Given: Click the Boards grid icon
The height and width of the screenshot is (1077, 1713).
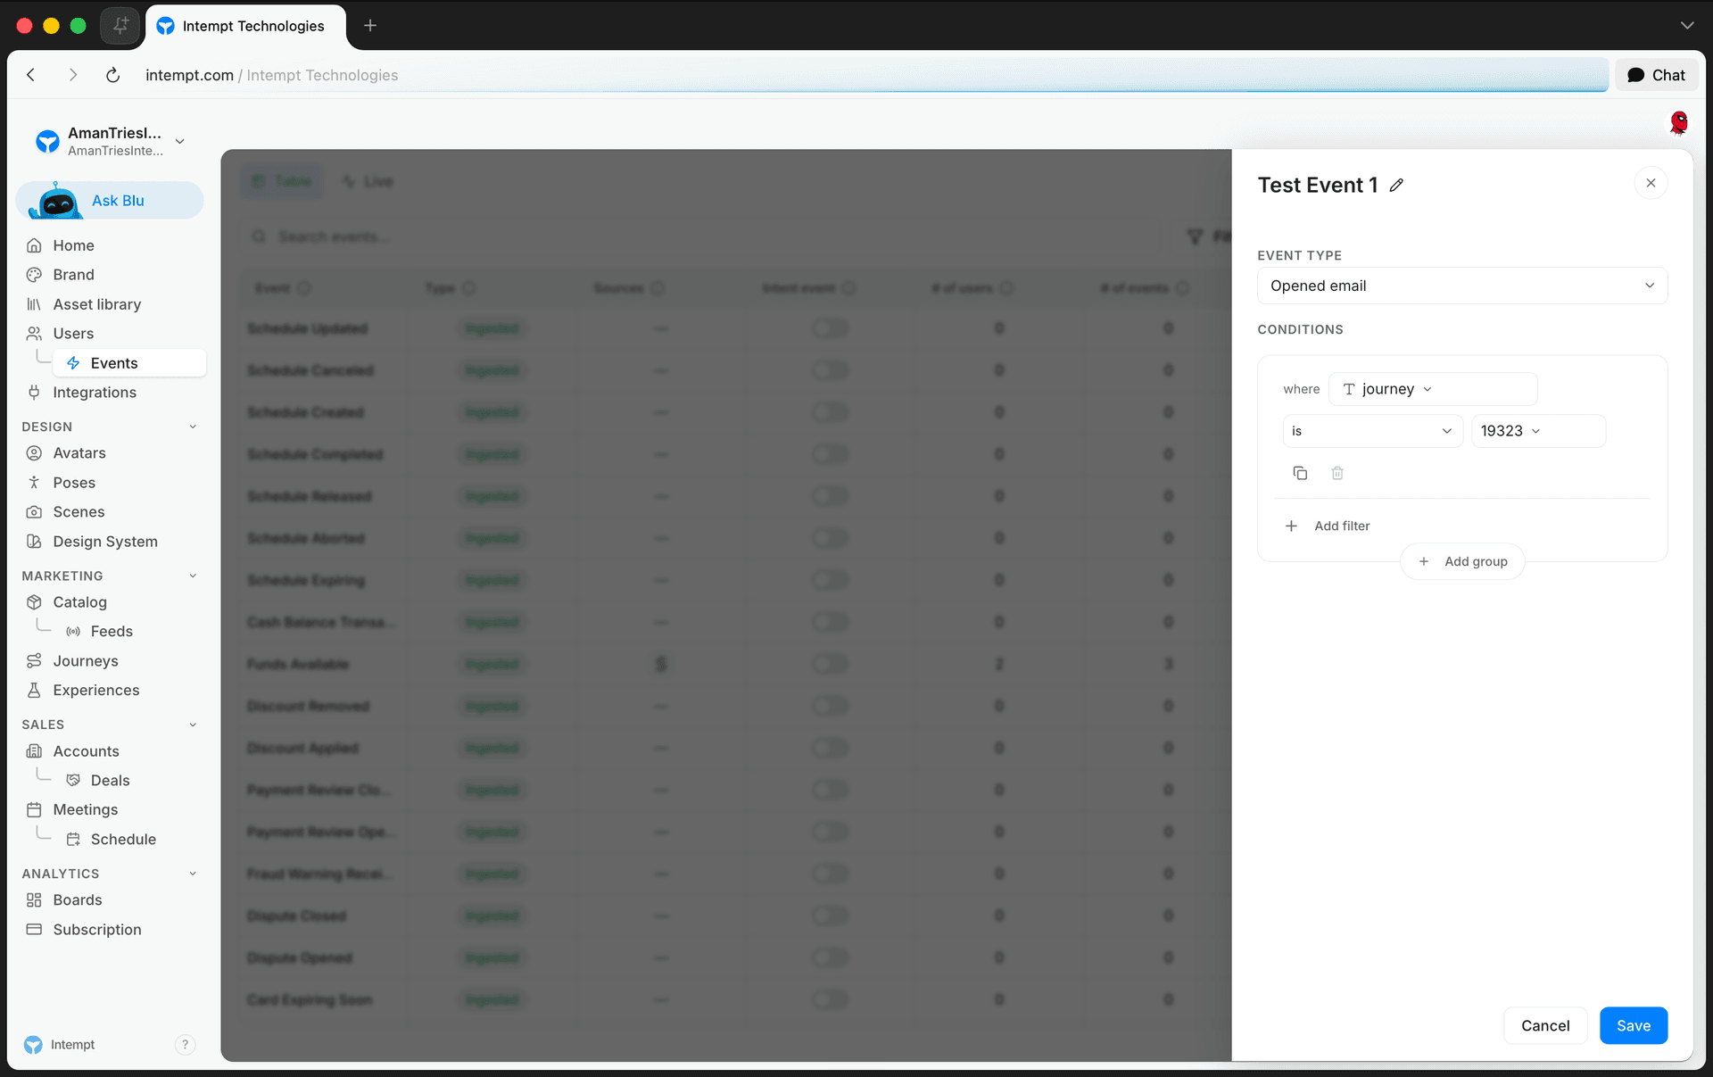Looking at the screenshot, I should coord(34,900).
